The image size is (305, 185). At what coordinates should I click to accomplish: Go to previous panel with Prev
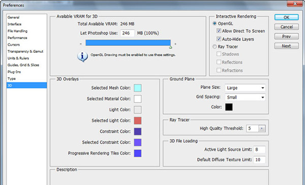pyautogui.click(x=287, y=37)
